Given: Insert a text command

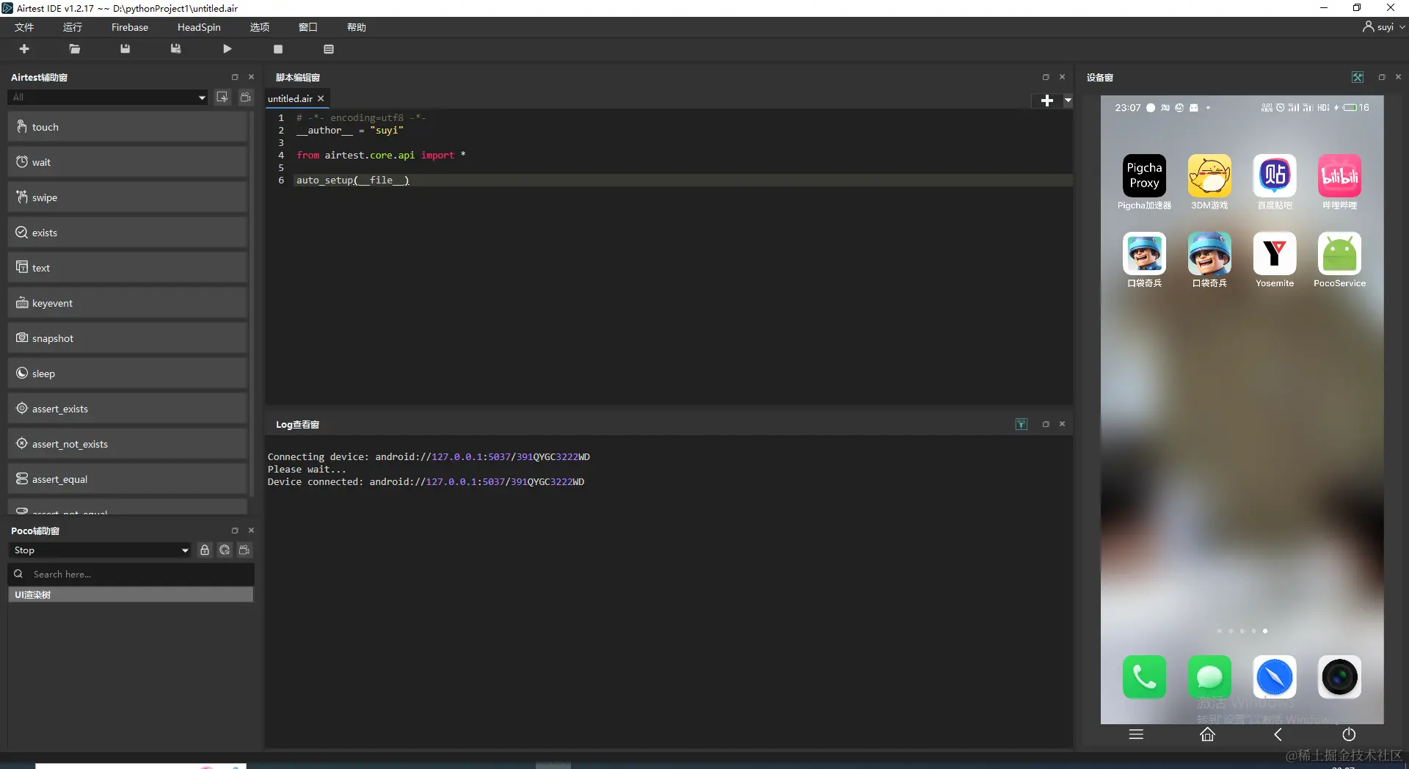Looking at the screenshot, I should 128,268.
